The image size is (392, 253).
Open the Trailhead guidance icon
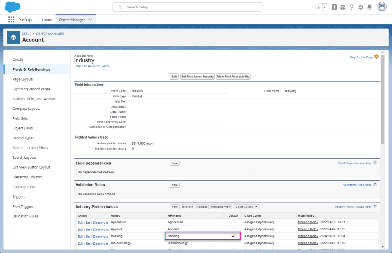click(343, 7)
